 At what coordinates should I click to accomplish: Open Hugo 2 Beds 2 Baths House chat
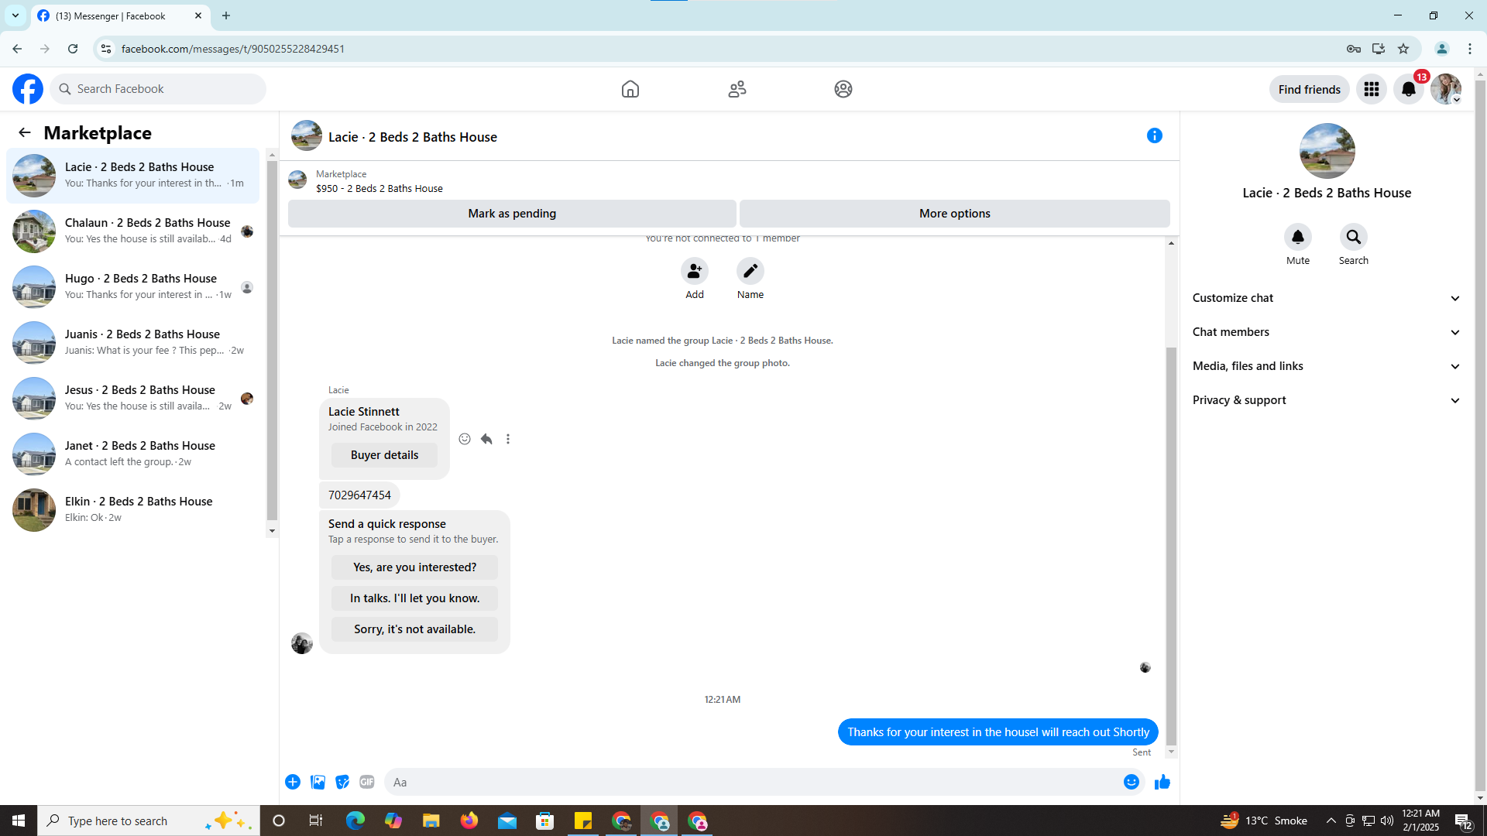132,287
